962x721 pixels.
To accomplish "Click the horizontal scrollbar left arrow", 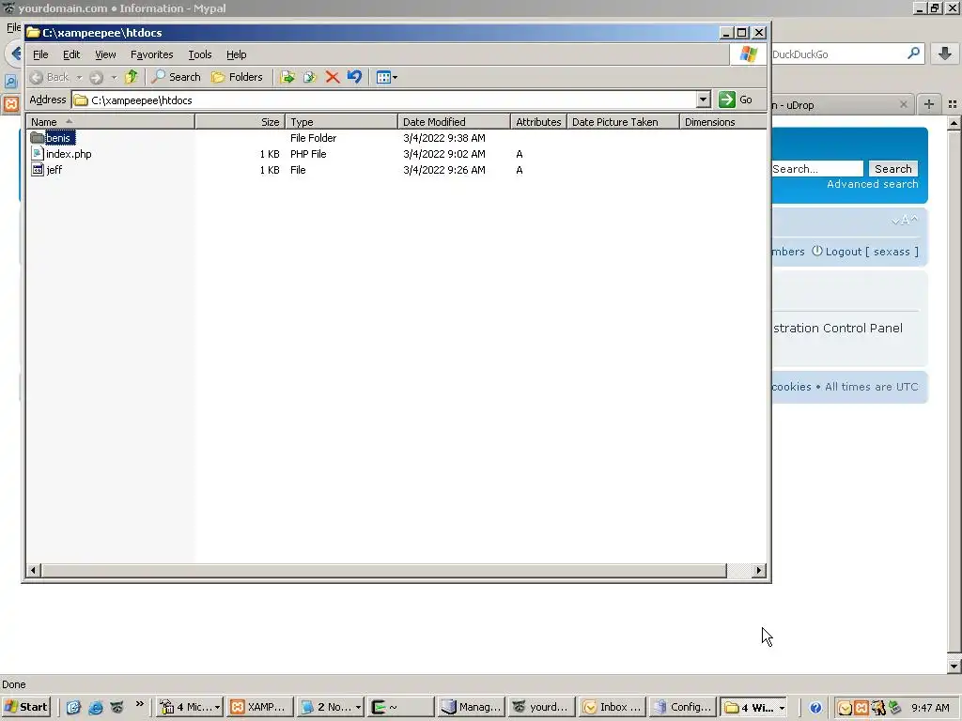I will (34, 570).
